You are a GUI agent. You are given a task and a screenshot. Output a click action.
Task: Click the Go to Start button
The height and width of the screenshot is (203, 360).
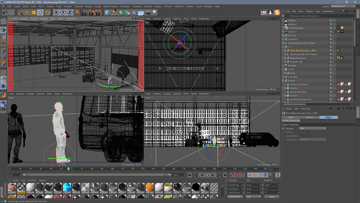[190, 175]
